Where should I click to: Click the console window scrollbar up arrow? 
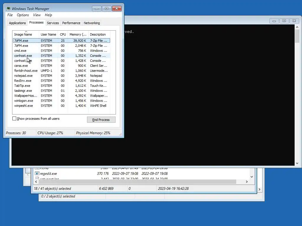(297, 27)
